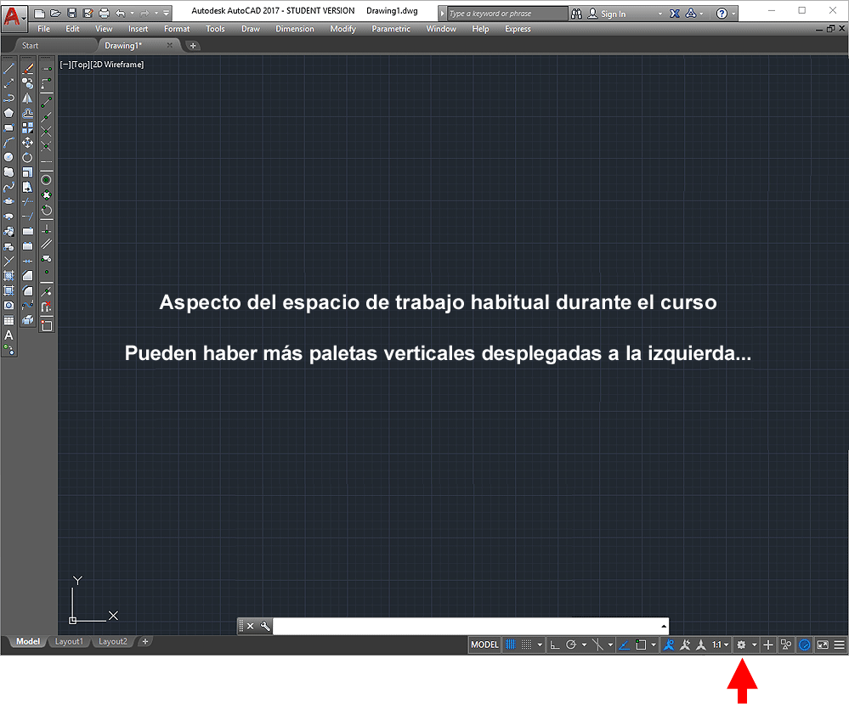This screenshot has height=715, width=849.
Task: Select the Stretch modify tool
Action: (x=27, y=187)
